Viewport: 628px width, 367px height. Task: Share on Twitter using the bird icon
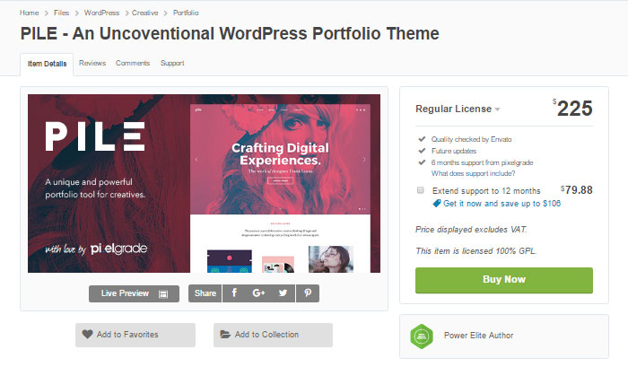pos(283,293)
